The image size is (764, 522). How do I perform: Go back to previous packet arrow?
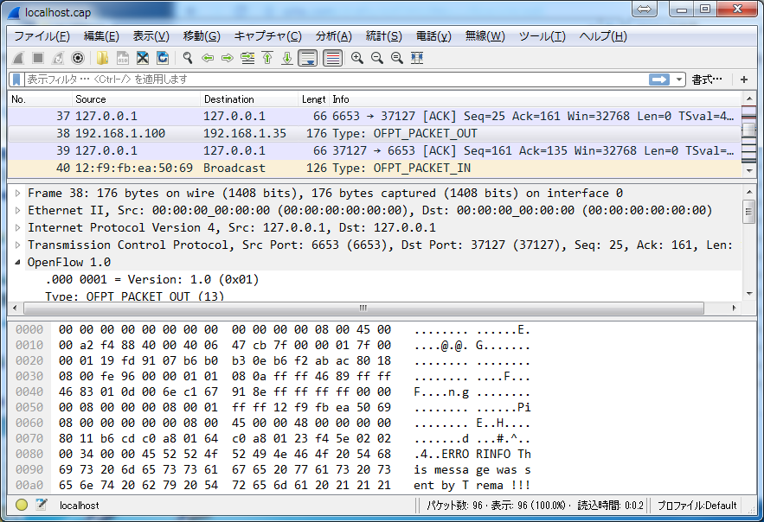208,59
